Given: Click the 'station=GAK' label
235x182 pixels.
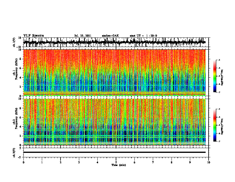Looking at the screenshot, I should click(110, 36).
